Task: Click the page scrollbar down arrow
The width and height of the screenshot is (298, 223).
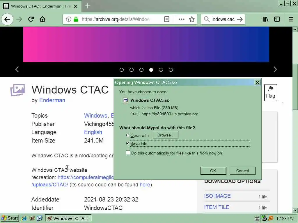Action: (x=295, y=210)
